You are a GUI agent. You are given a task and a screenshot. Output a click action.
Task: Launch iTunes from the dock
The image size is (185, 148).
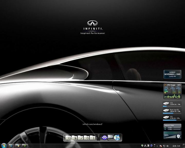point(117,137)
